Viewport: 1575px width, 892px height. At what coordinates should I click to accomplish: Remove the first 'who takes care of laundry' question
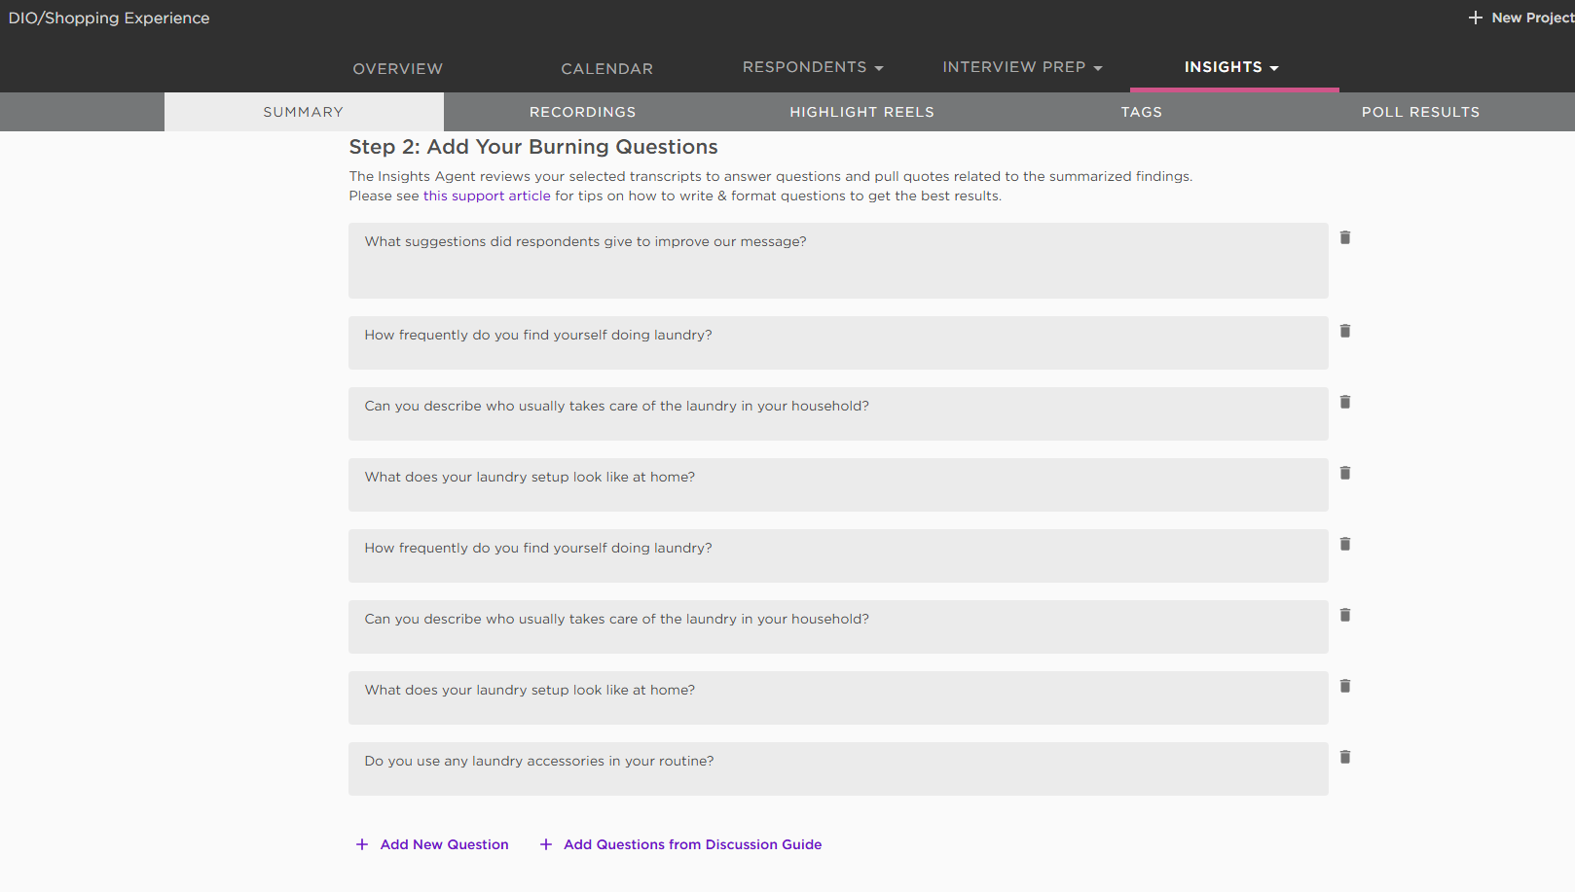(x=1345, y=402)
